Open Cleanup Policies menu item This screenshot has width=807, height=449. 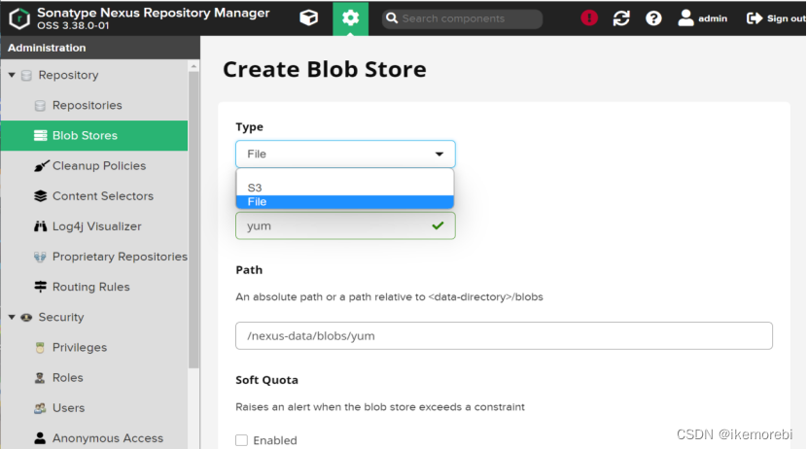click(99, 165)
